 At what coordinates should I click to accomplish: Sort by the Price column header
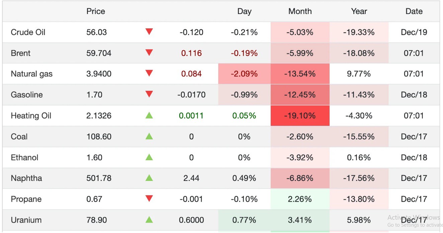click(96, 11)
